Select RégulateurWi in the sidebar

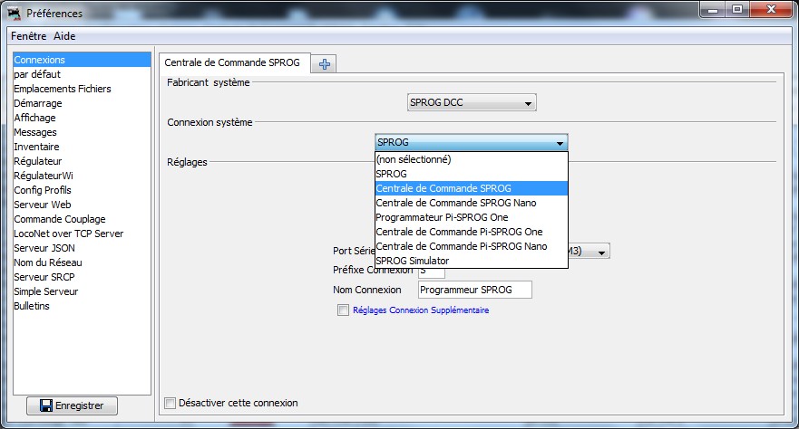pyautogui.click(x=82, y=176)
